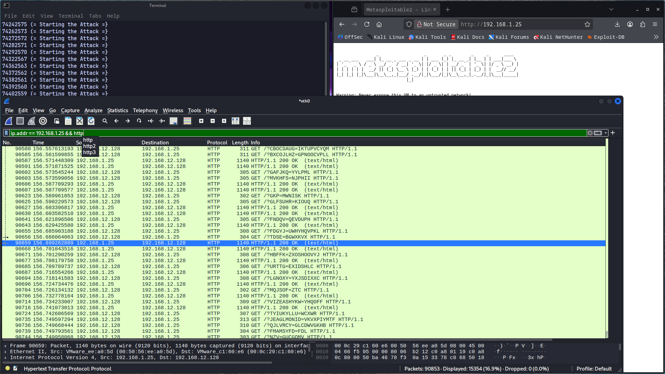Restart the current capture
The width and height of the screenshot is (665, 374).
coord(32,121)
